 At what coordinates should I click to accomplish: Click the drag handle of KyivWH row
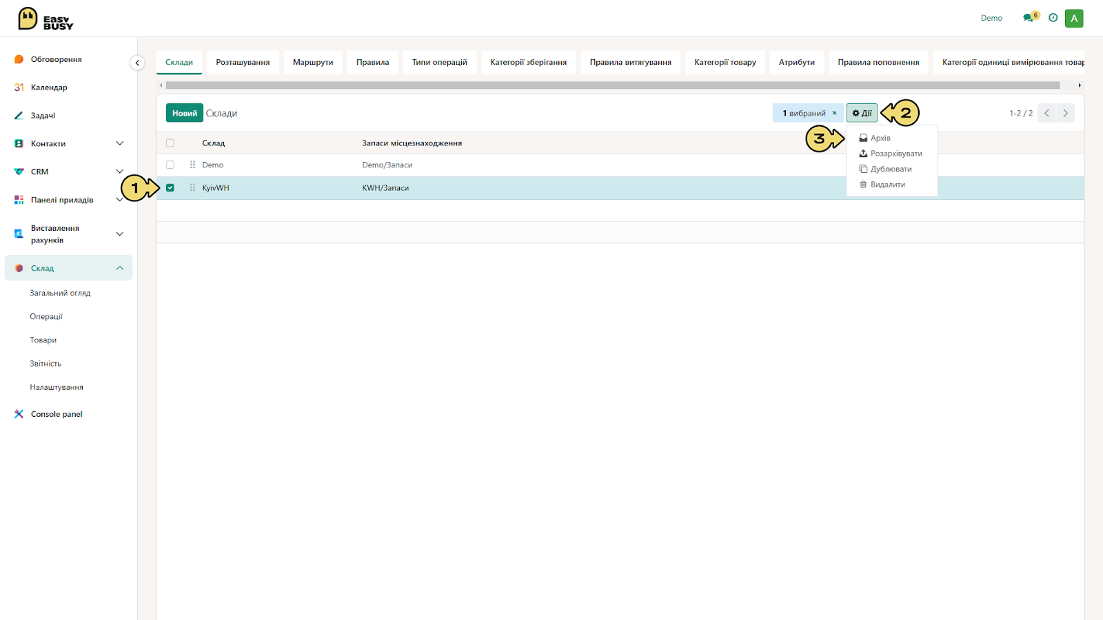(x=192, y=187)
